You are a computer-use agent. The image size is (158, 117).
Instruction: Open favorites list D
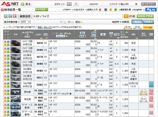pos(115,10)
